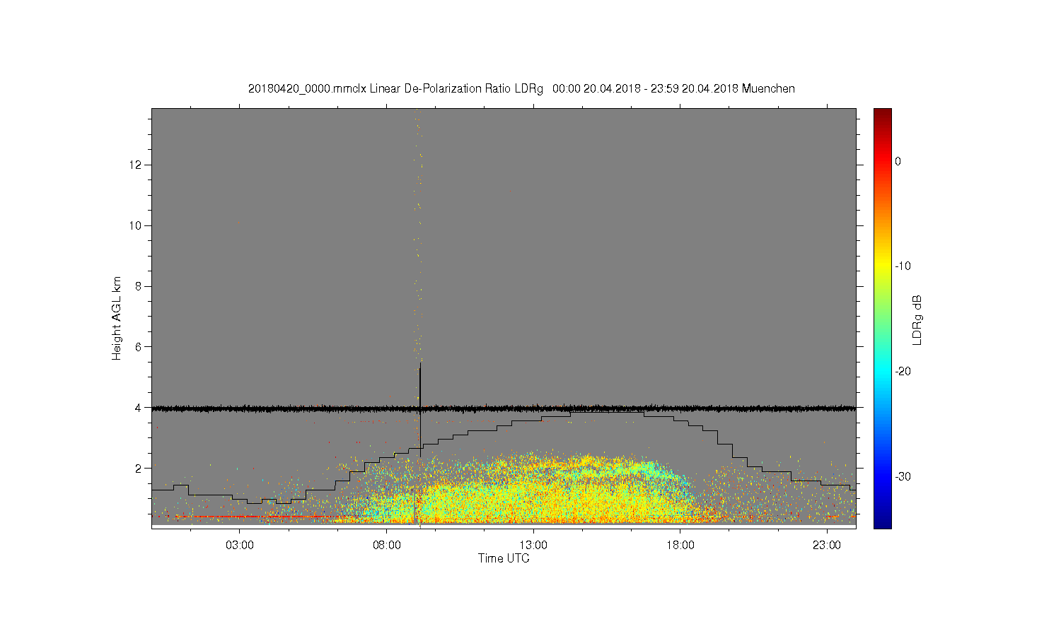Click the '08:00' time tick label
Viewport: 1061px width, 636px height.
click(x=387, y=546)
